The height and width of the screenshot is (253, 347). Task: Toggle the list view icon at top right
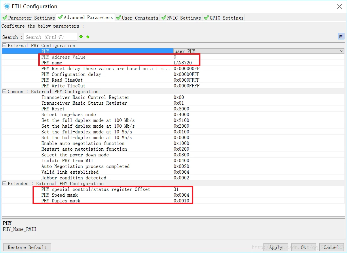(x=341, y=36)
